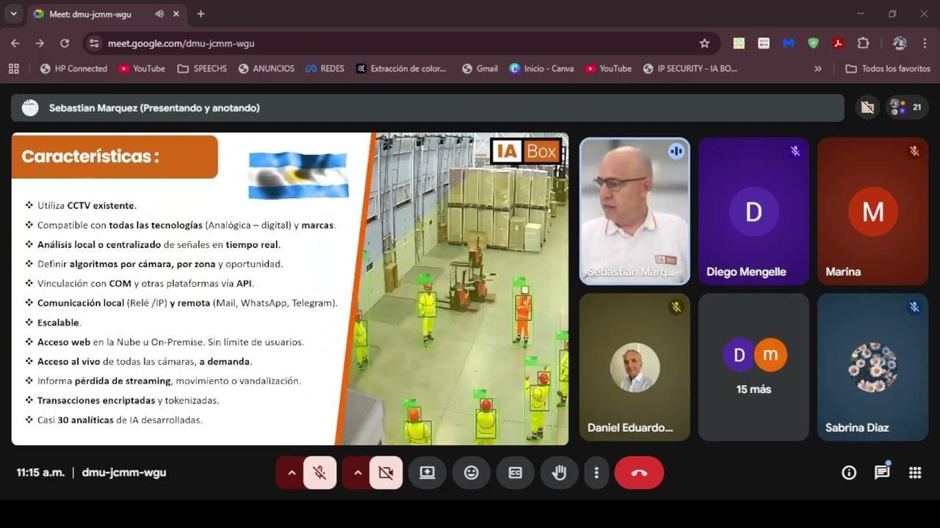Screen dimensions: 940x528
Task: Open the chat with everyone panel
Action: (x=882, y=473)
